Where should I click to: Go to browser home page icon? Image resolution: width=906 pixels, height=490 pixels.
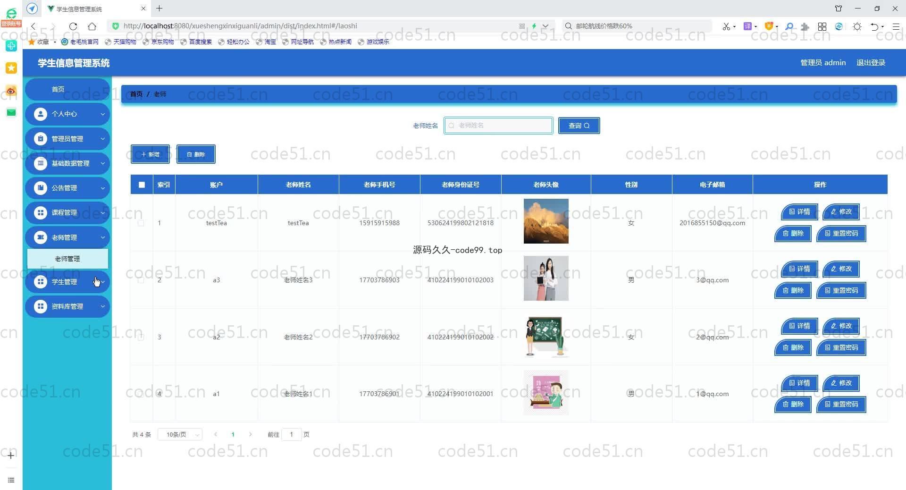[x=92, y=26]
